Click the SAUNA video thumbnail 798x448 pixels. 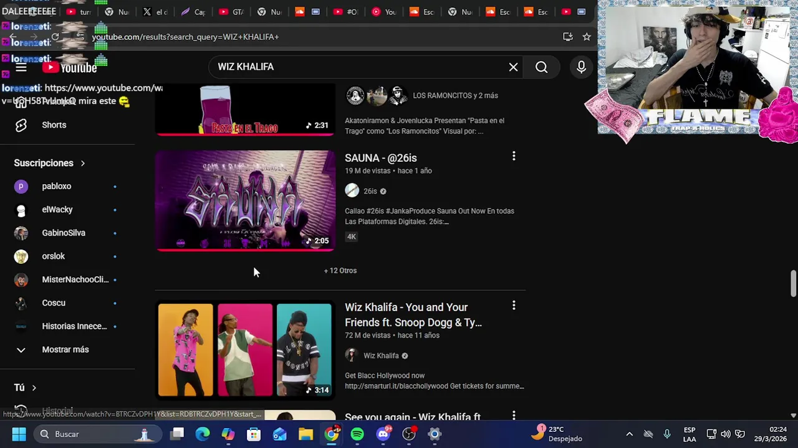pyautogui.click(x=245, y=200)
